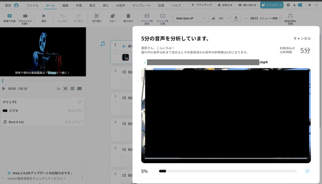This screenshot has height=184, width=322.
Task: Click the エクスポート button
Action: [x=272, y=5]
